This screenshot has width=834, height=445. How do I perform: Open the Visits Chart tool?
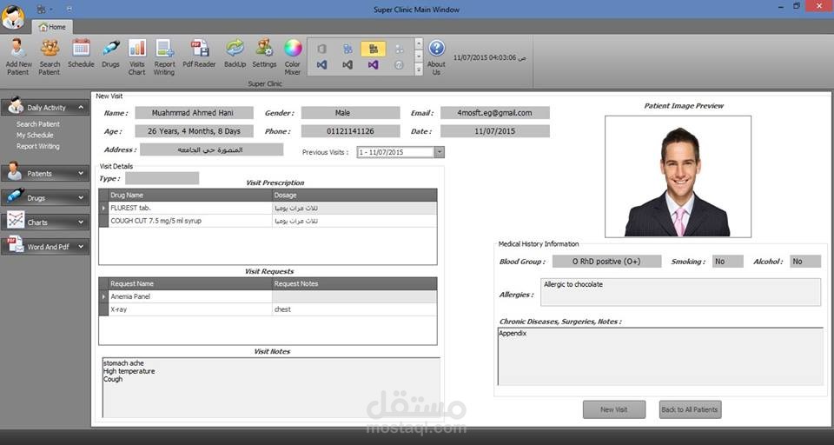tap(136, 57)
